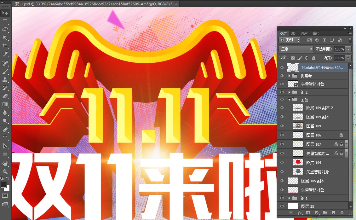356x220 pixels.
Task: Select the Zoom tool
Action: (x=5, y=172)
